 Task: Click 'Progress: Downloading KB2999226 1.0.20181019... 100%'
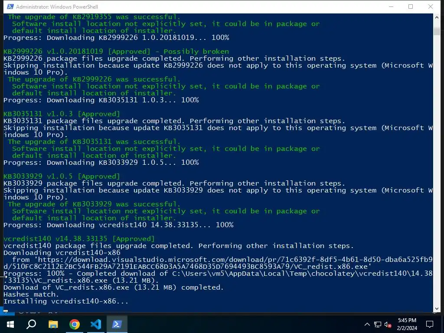[x=116, y=38]
